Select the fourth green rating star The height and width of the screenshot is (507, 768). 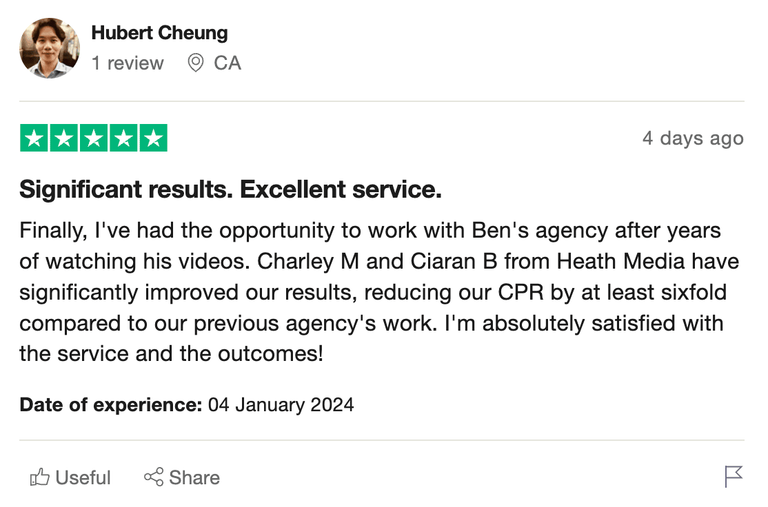pos(123,138)
